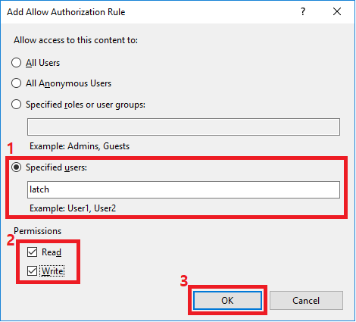Choose All Anonymous Users option
This screenshot has width=356, height=322.
coord(17,83)
